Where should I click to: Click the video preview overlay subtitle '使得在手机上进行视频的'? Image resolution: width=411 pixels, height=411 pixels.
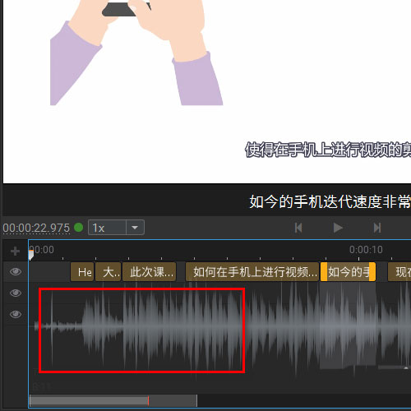tap(328, 150)
